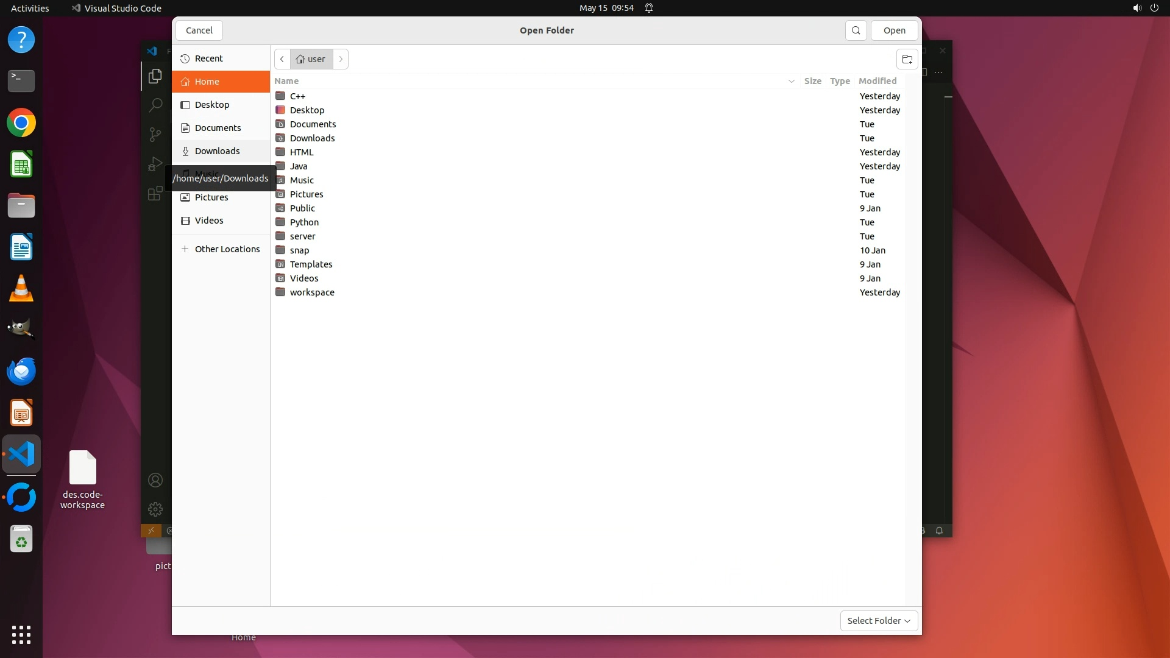Click the Cancel button

tap(199, 30)
